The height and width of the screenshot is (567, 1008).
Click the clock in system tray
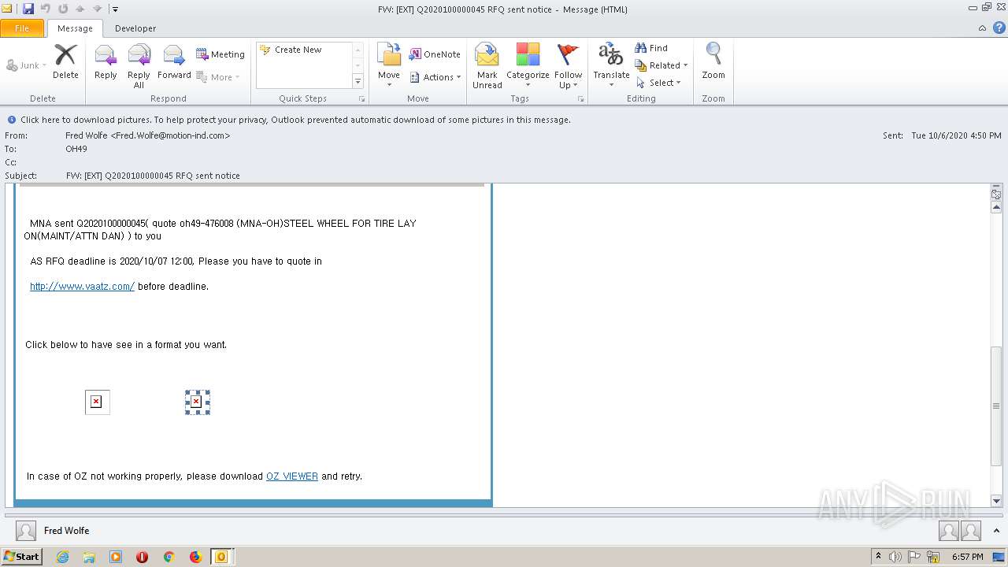click(967, 557)
